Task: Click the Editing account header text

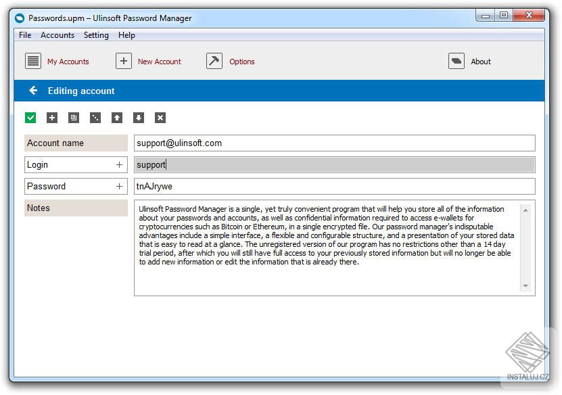Action: tap(81, 91)
